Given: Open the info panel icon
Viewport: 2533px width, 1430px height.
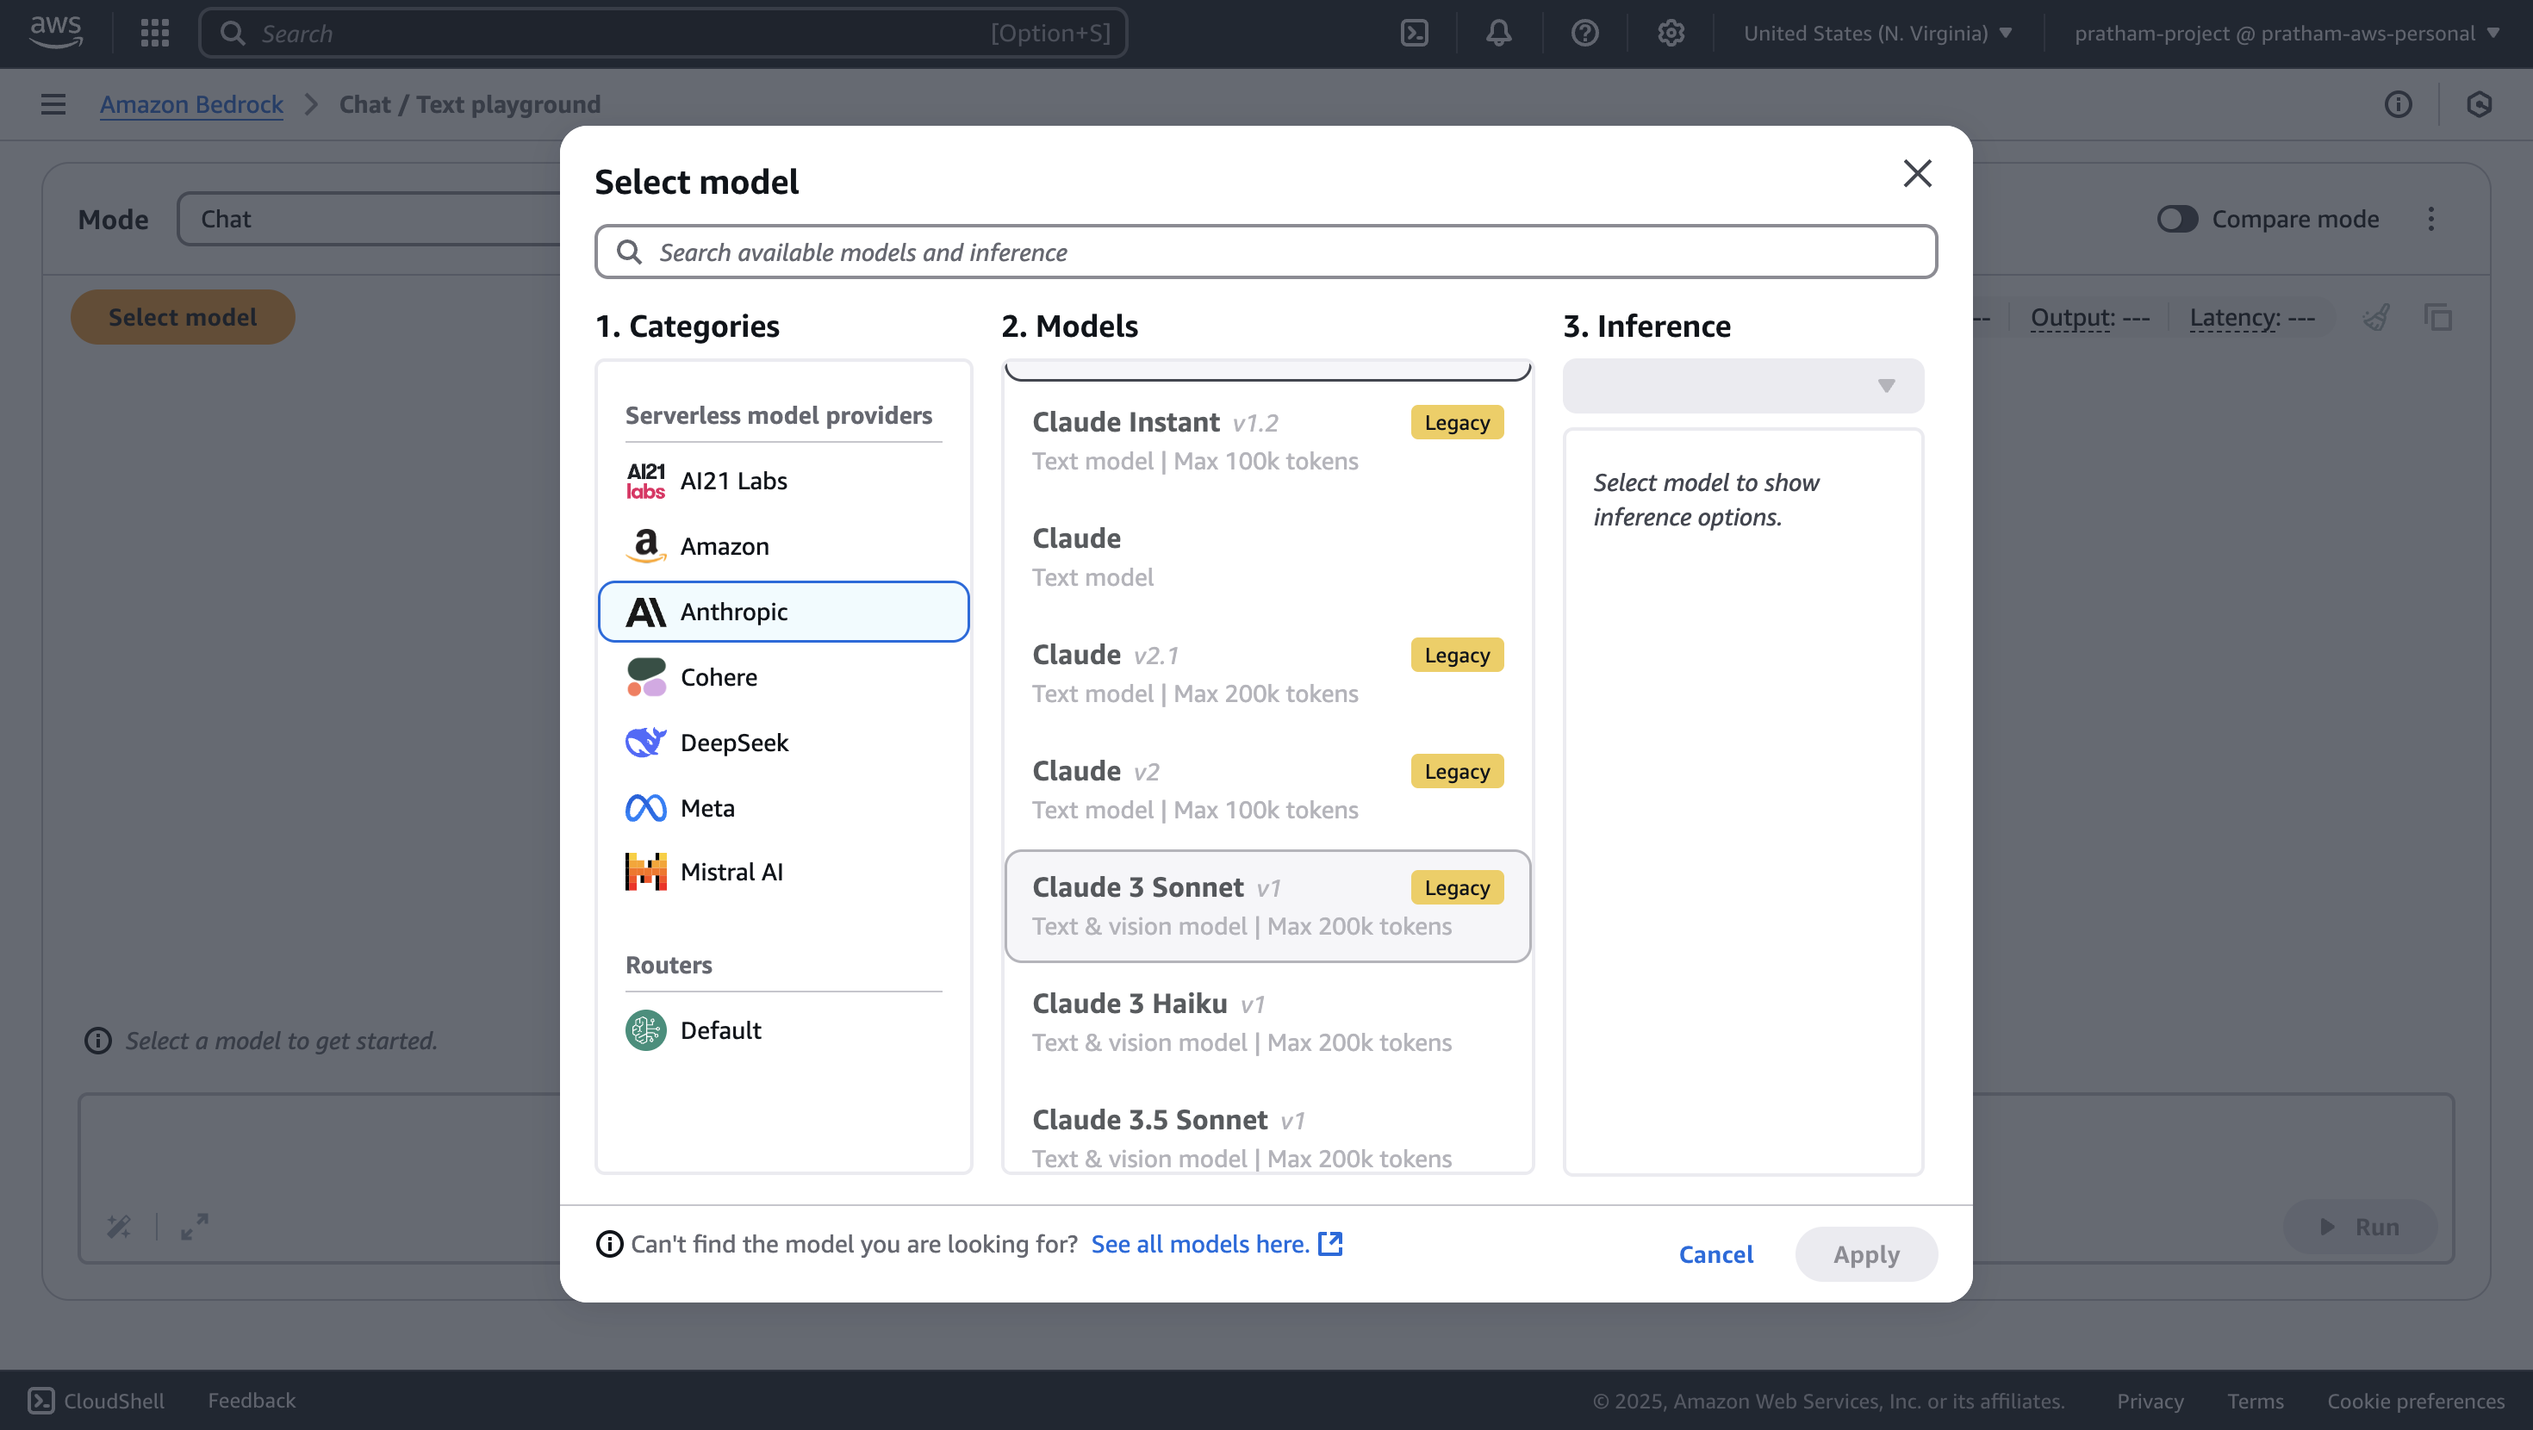Looking at the screenshot, I should click(x=2399, y=104).
